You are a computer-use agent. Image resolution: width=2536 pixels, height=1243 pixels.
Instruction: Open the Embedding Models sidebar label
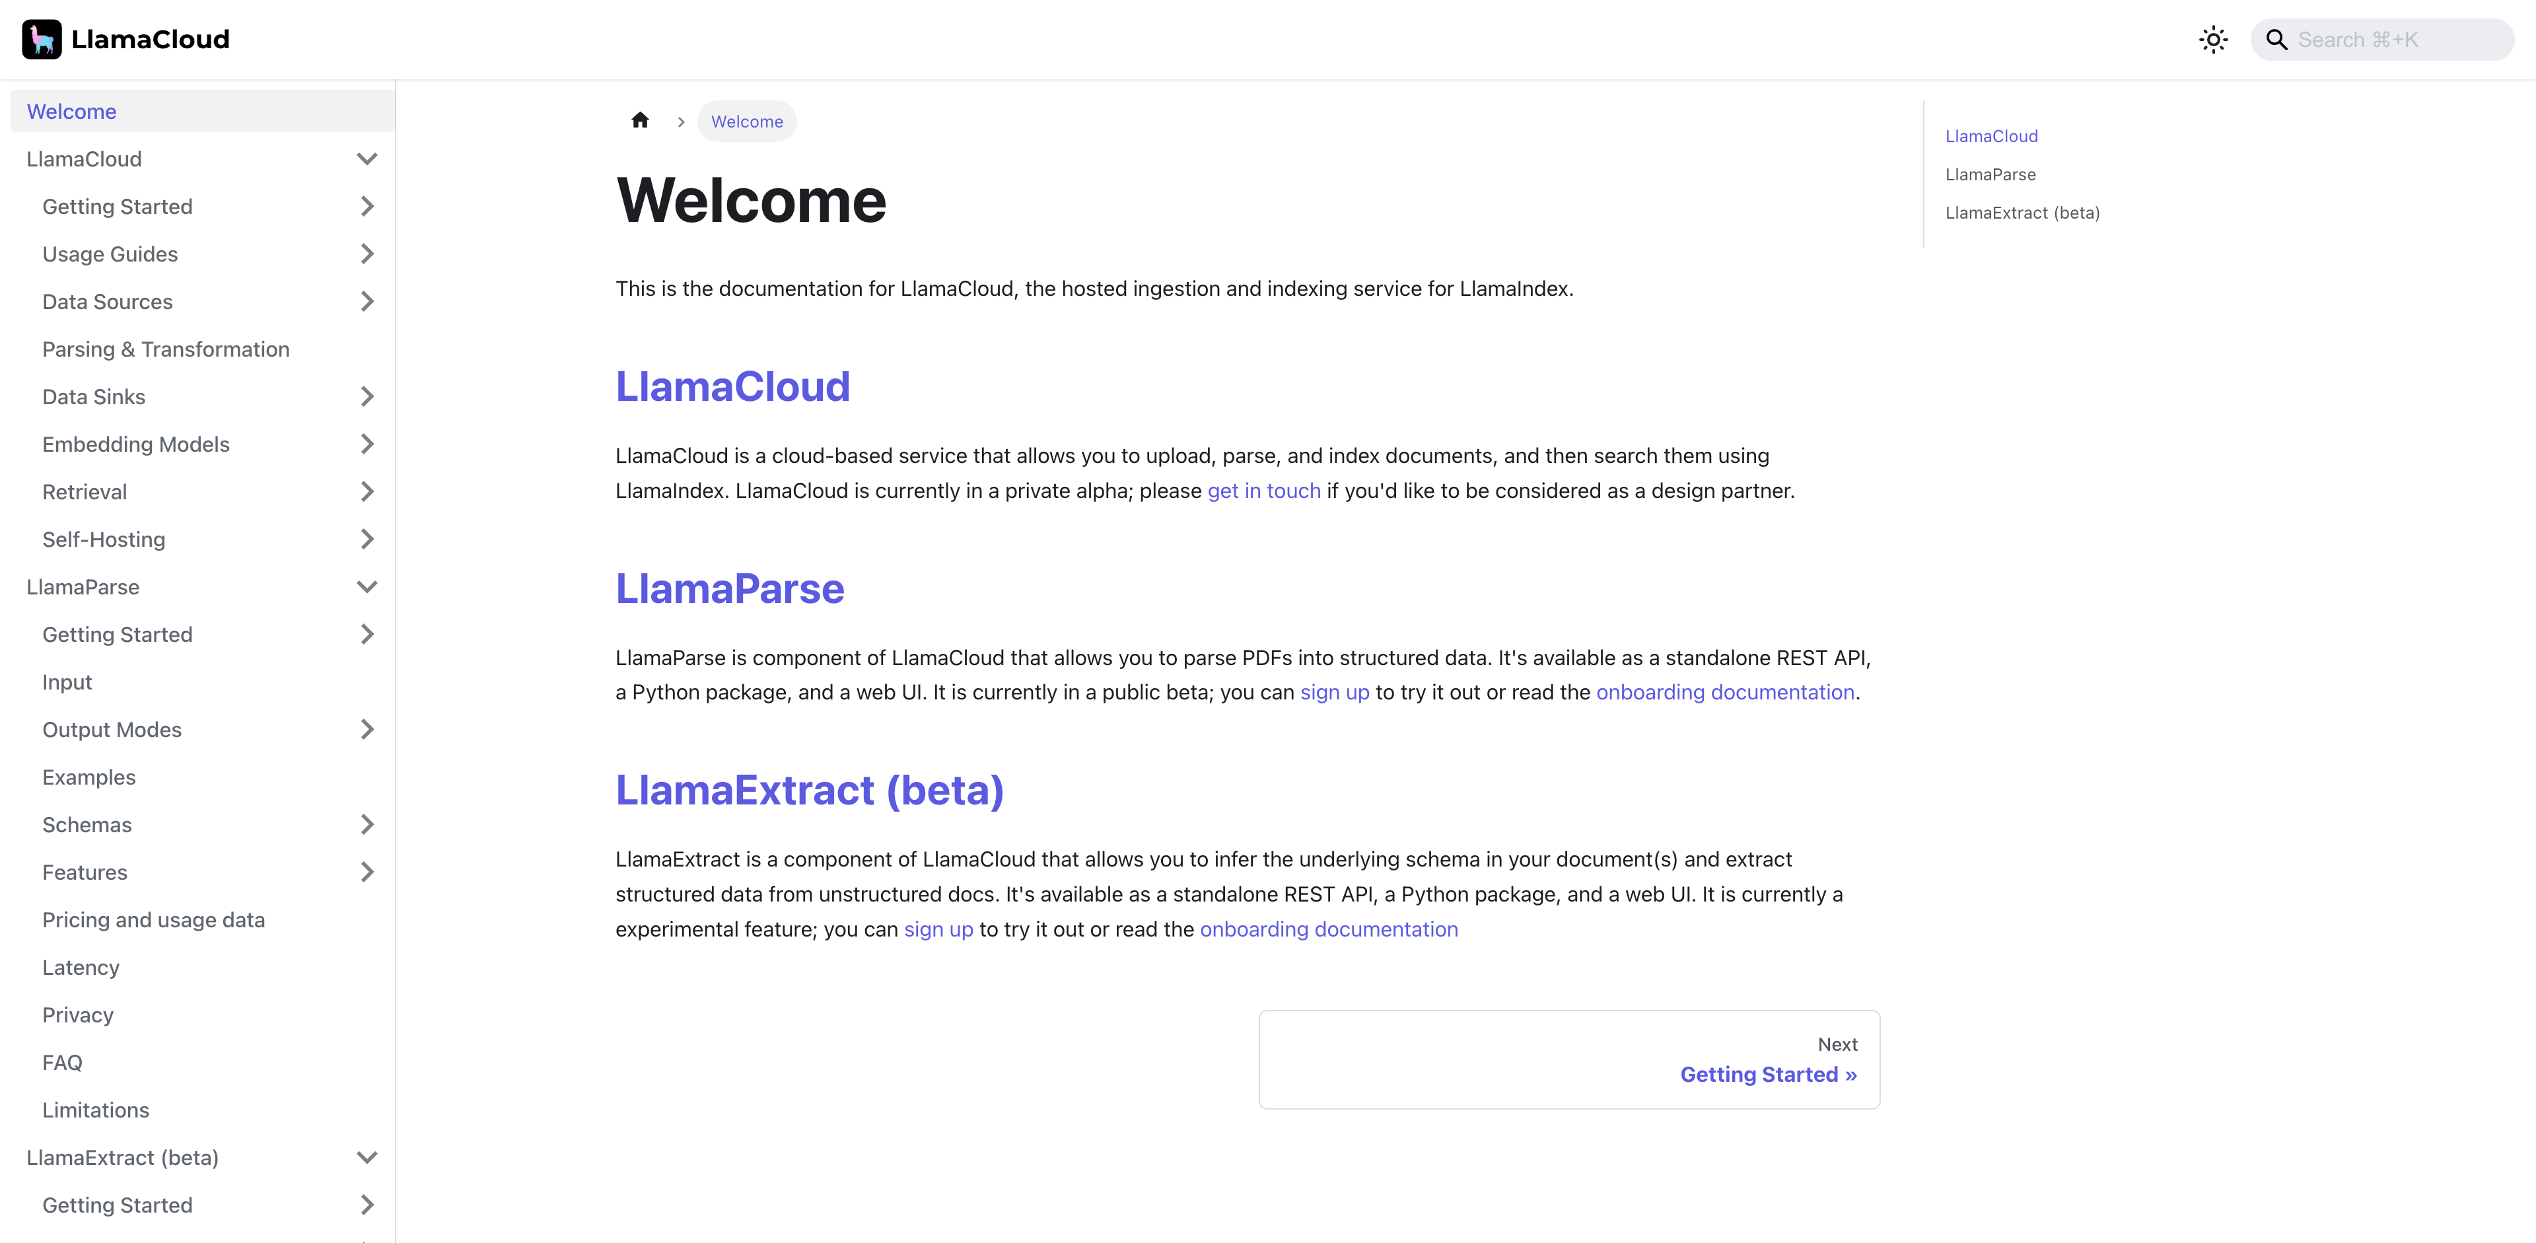coord(136,445)
